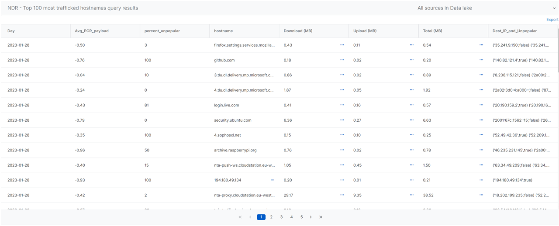559x226 pixels.
Task: Open ellipsis menu for Upload 0.45 cell
Action: click(411, 165)
